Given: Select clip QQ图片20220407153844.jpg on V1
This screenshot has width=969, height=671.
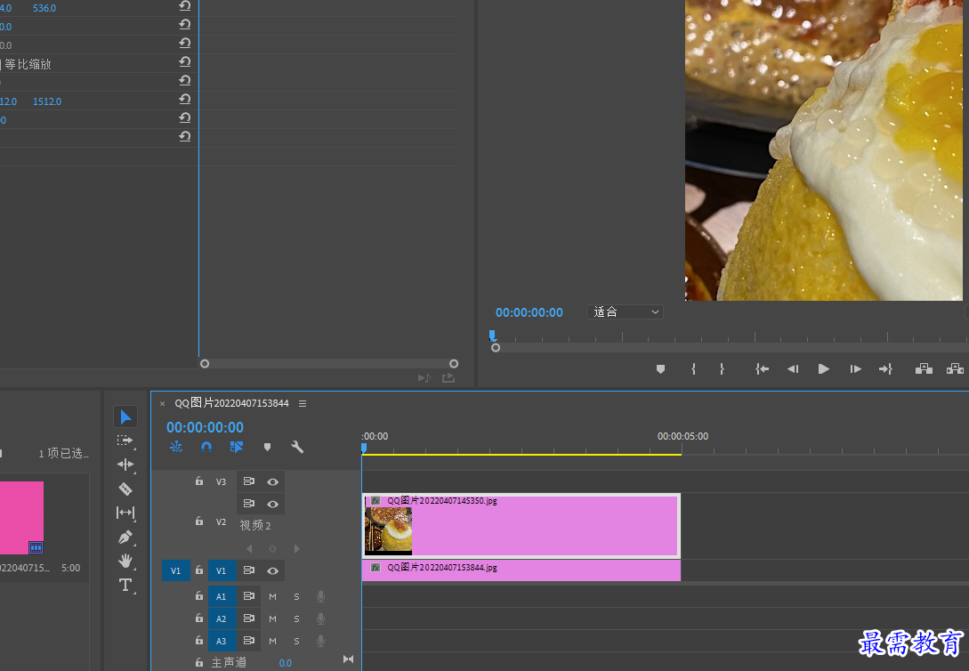Looking at the screenshot, I should pos(521,570).
